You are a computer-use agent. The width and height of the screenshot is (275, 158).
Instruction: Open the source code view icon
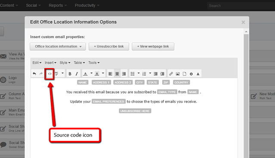(49, 74)
